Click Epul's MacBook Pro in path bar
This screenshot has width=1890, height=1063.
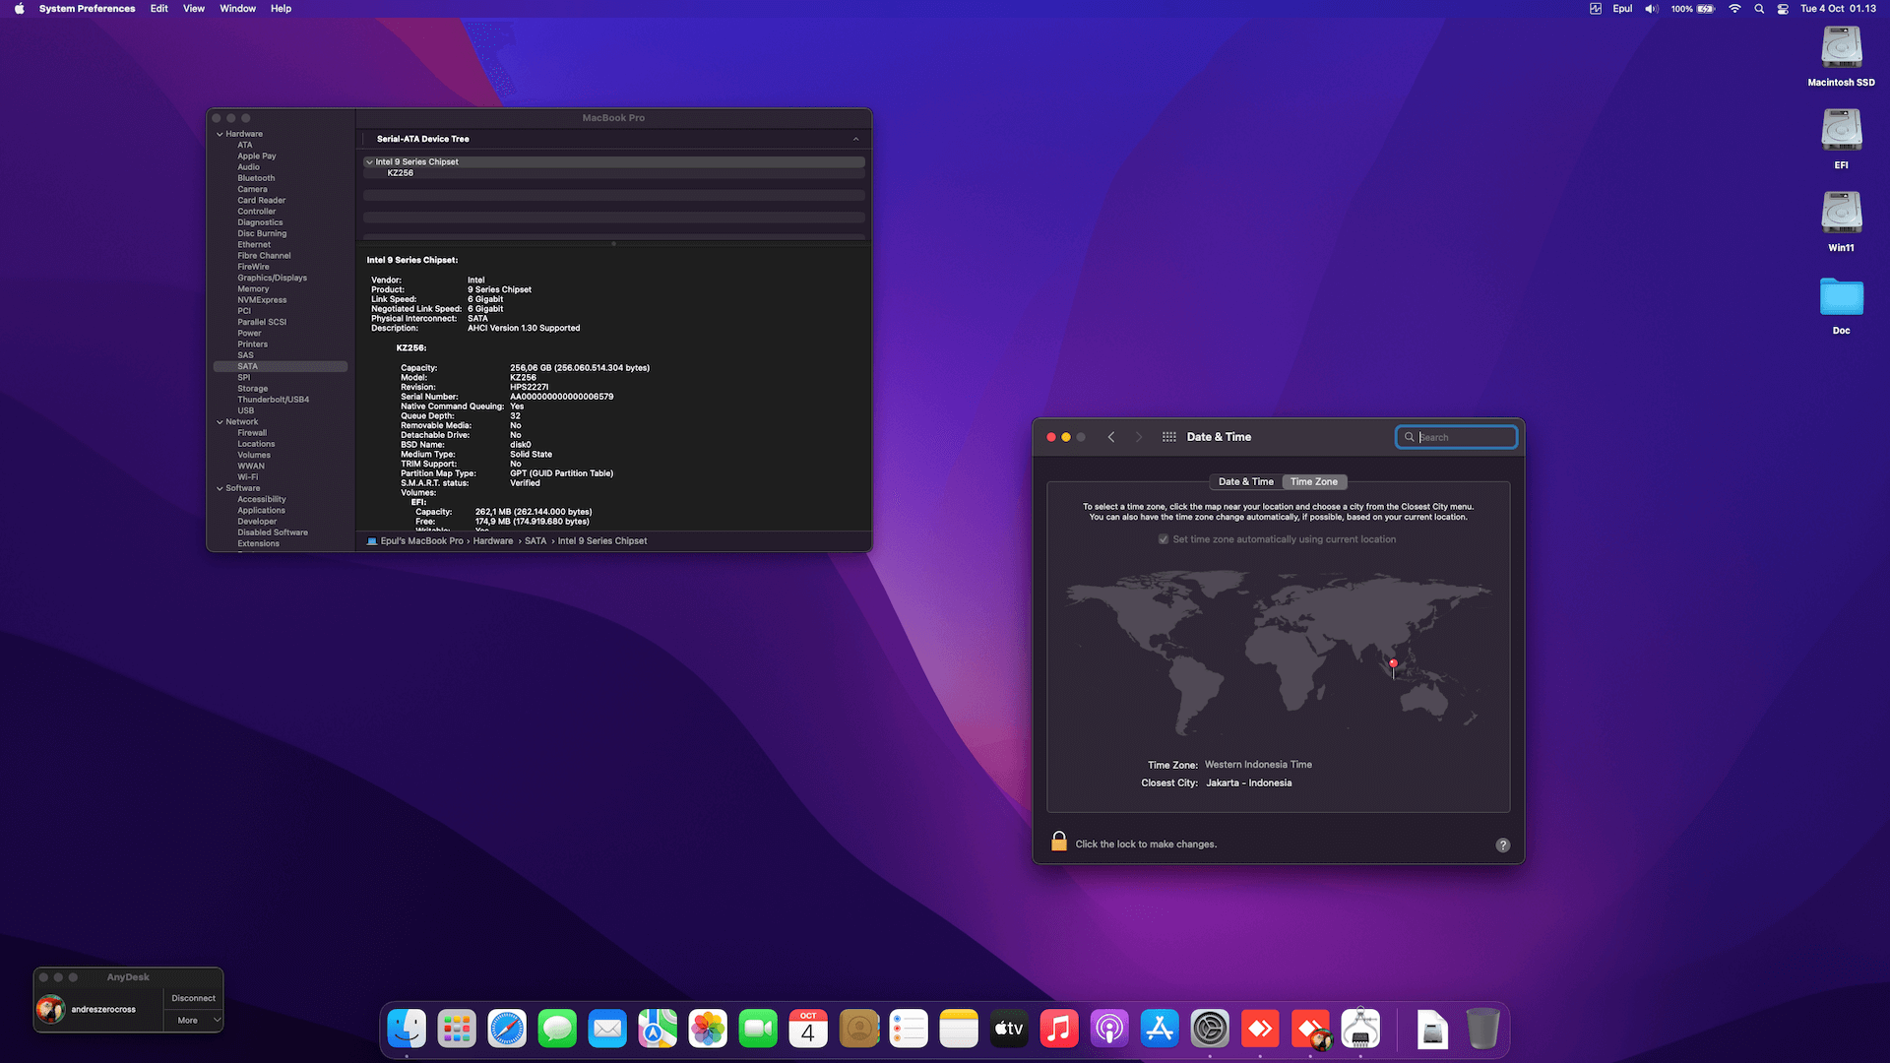tap(421, 541)
